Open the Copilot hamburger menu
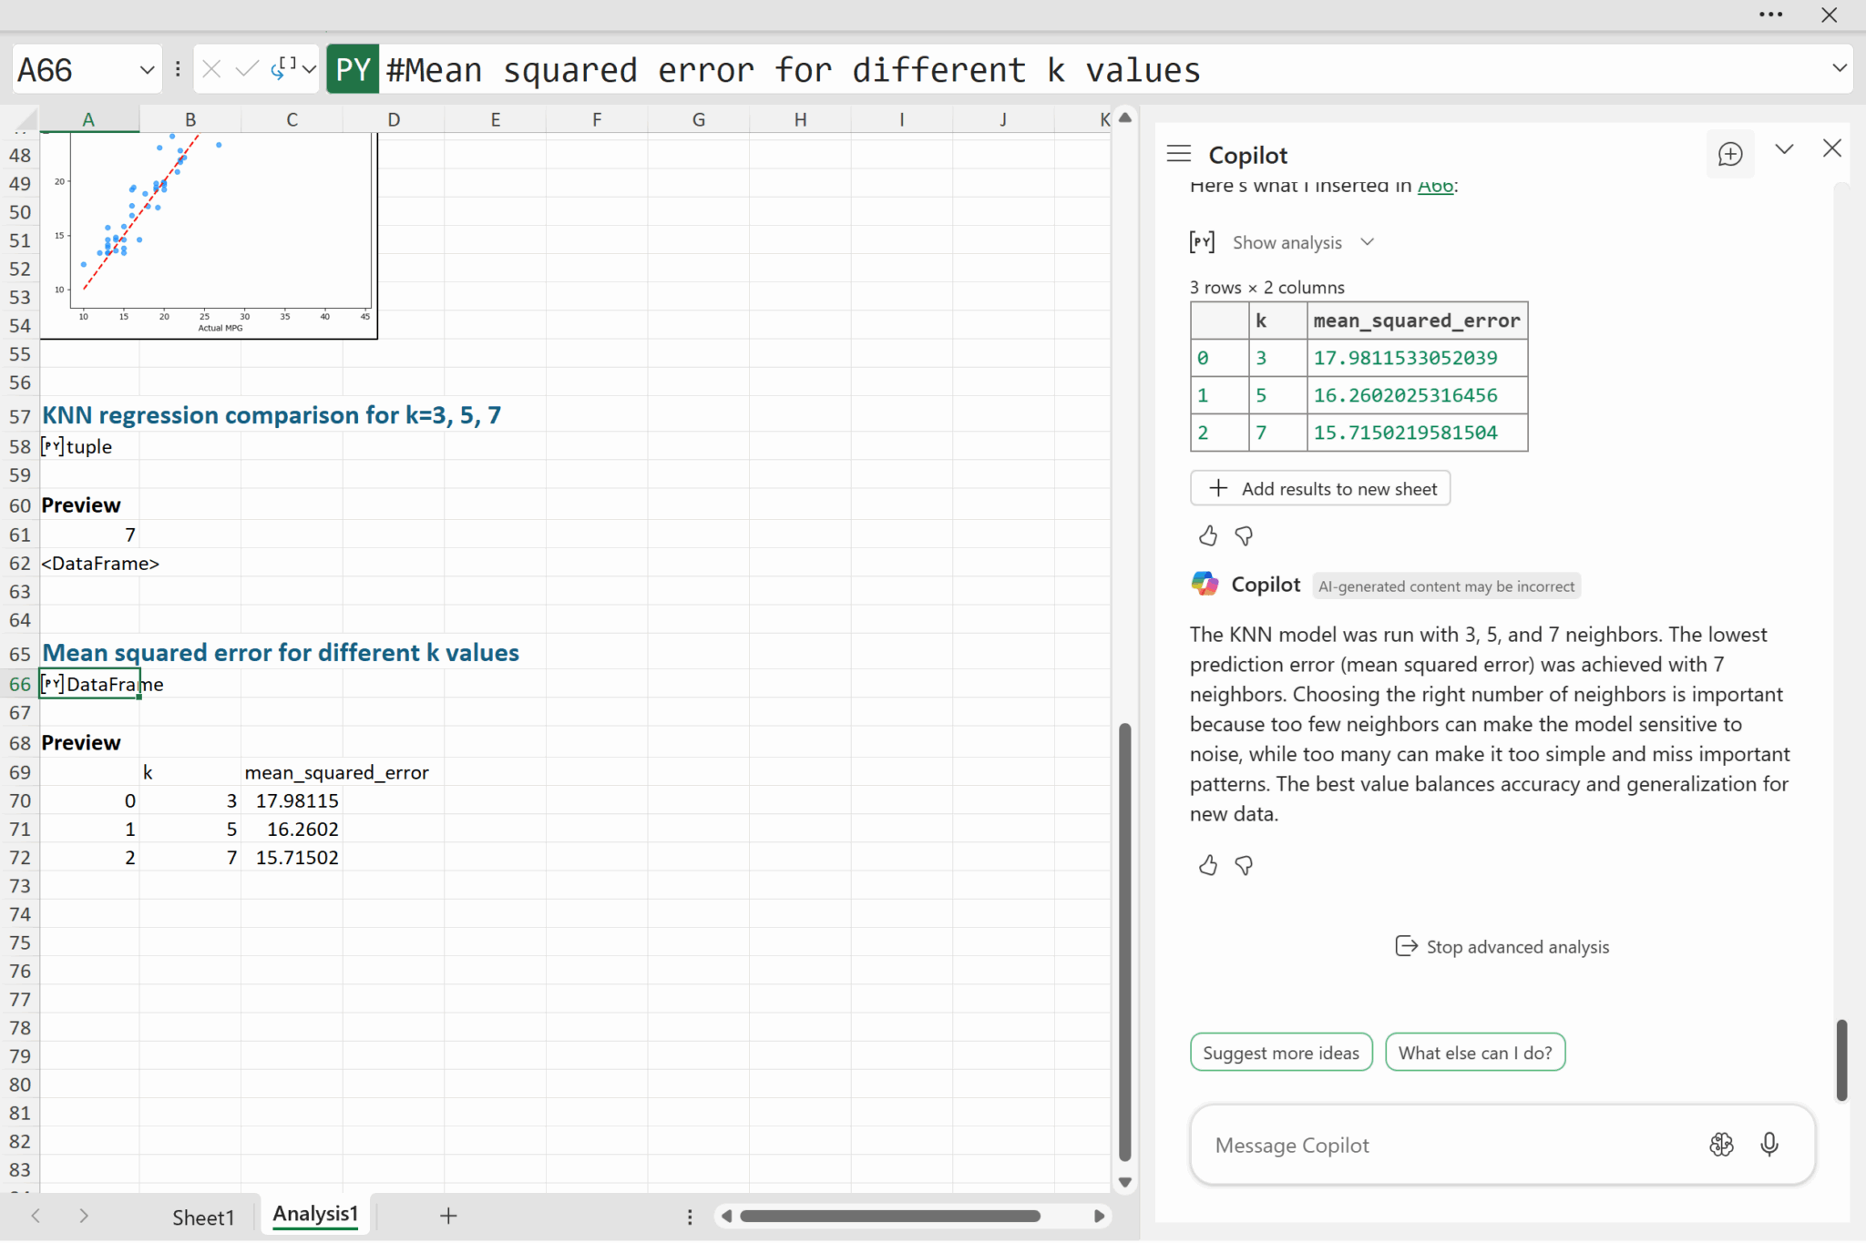Viewport: 1866px width, 1243px height. pyautogui.click(x=1178, y=154)
